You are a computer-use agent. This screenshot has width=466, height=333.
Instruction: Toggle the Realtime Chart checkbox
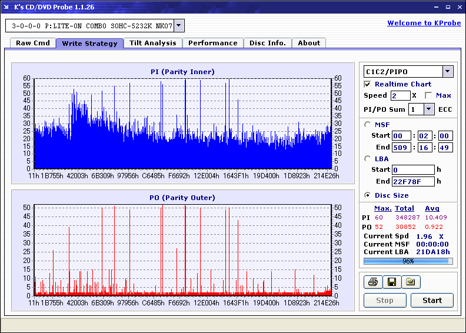tap(368, 84)
